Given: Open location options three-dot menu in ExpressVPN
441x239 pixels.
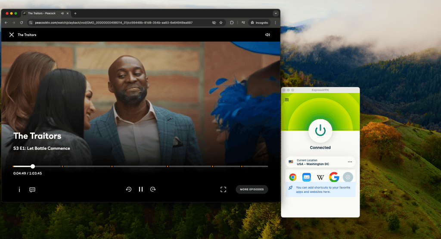Looking at the screenshot, I should (x=350, y=162).
